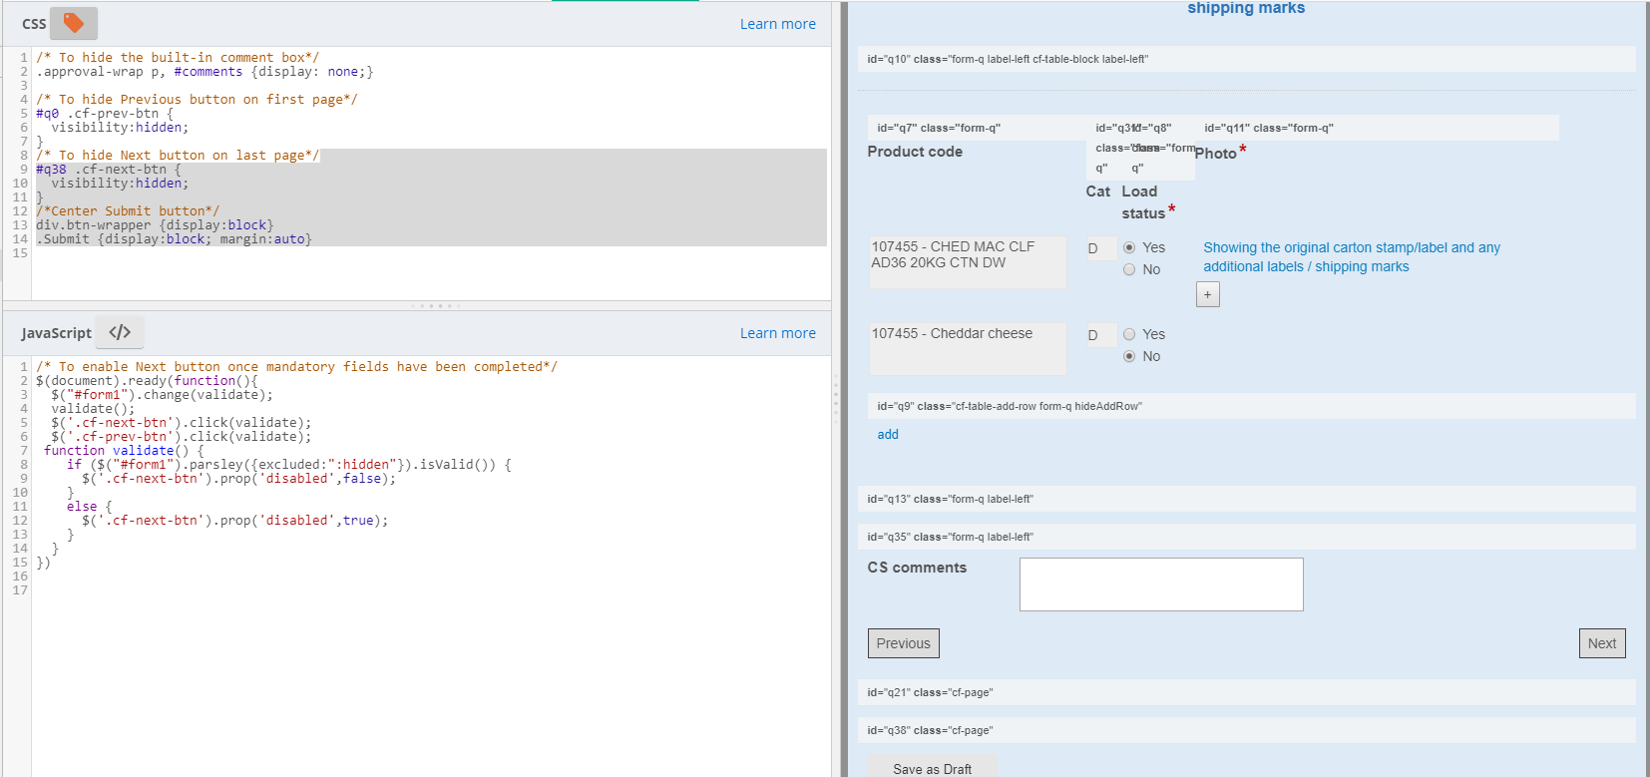This screenshot has height=777, width=1650.
Task: Click the plus button under Photo
Action: [1207, 294]
